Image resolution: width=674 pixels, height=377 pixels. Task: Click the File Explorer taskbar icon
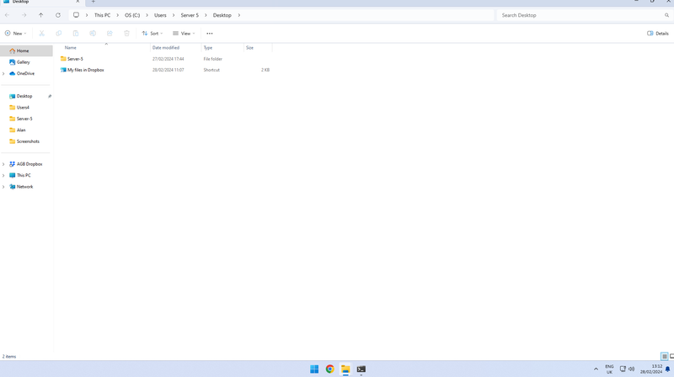coord(345,369)
